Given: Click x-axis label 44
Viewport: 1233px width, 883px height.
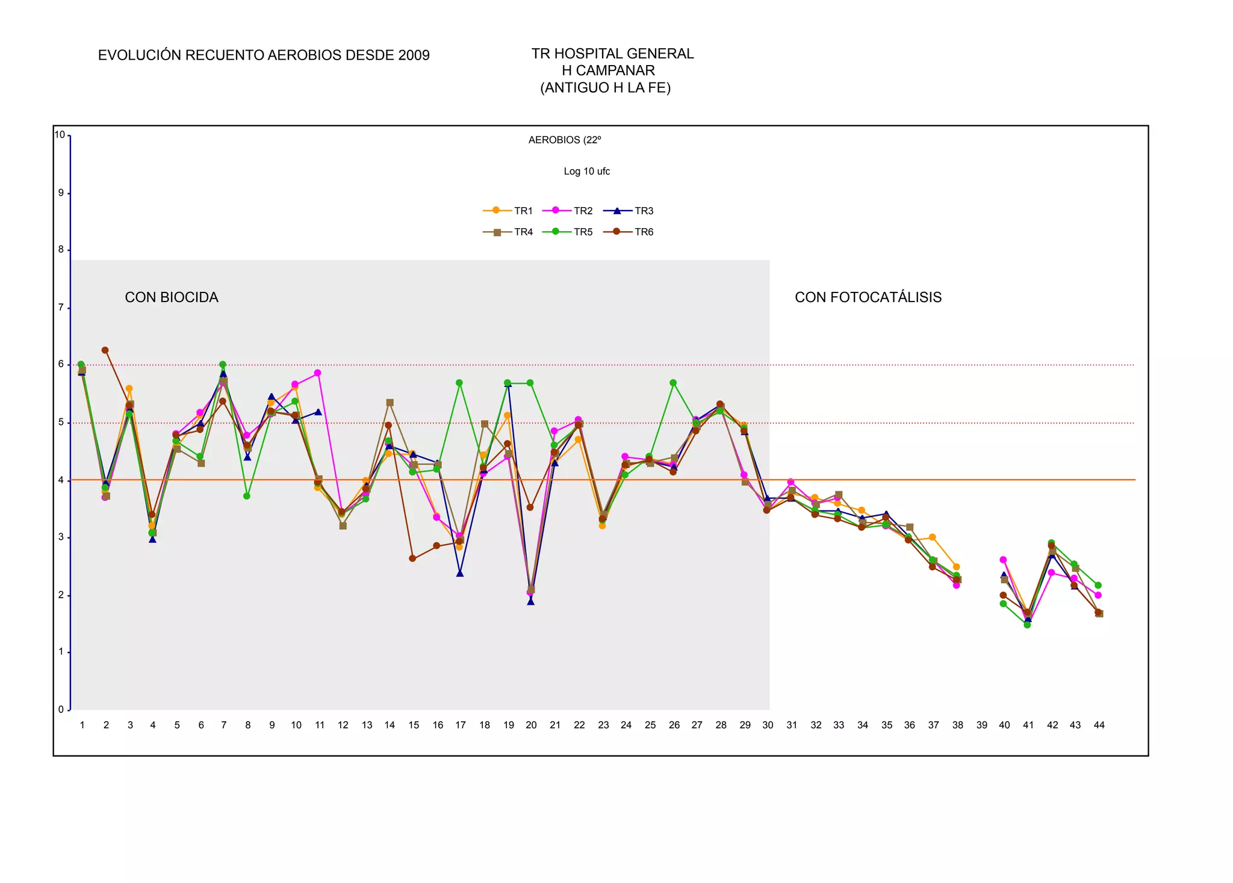Looking at the screenshot, I should (x=1099, y=725).
